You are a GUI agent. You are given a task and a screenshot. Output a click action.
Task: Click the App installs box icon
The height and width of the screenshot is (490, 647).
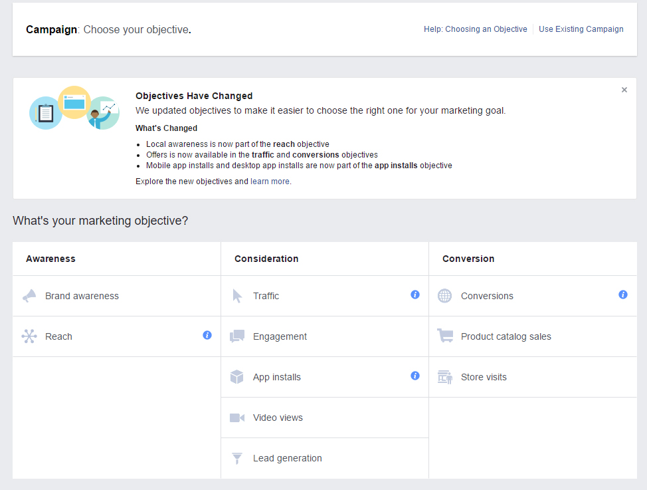[237, 377]
